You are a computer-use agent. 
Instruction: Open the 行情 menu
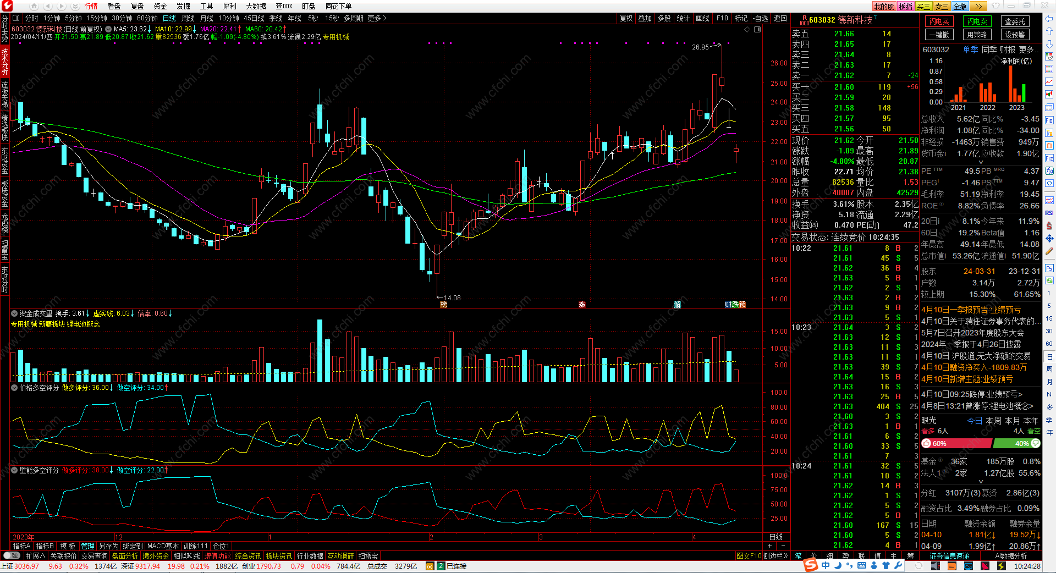point(91,6)
